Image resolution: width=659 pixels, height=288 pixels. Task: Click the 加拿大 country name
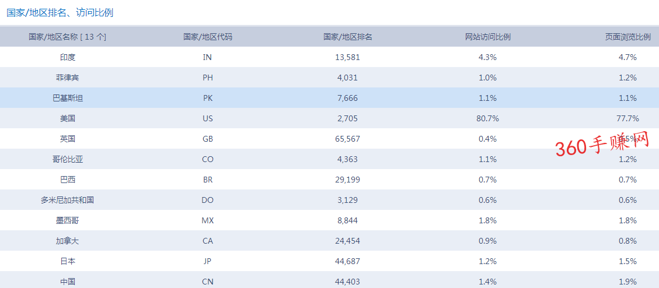tap(68, 241)
